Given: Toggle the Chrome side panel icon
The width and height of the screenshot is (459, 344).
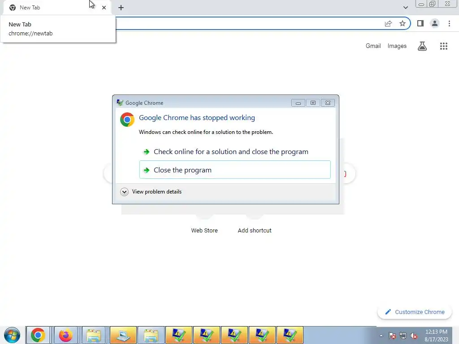Looking at the screenshot, I should [x=420, y=23].
